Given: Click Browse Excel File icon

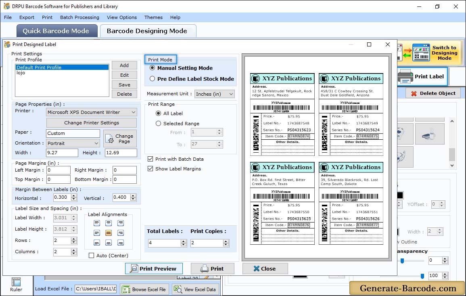Looking at the screenshot, I should coord(126,289).
